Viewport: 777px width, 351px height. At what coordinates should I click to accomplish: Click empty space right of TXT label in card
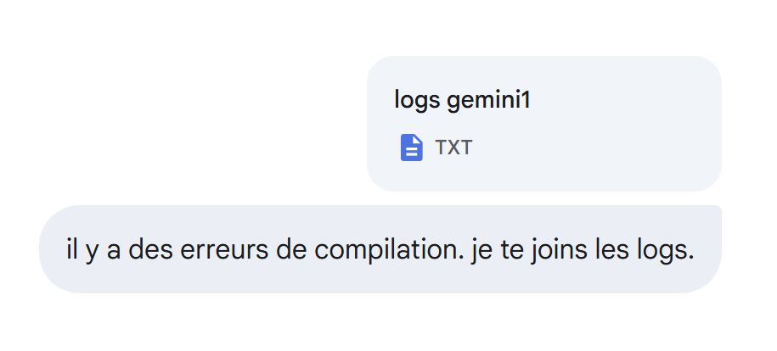coord(594,148)
